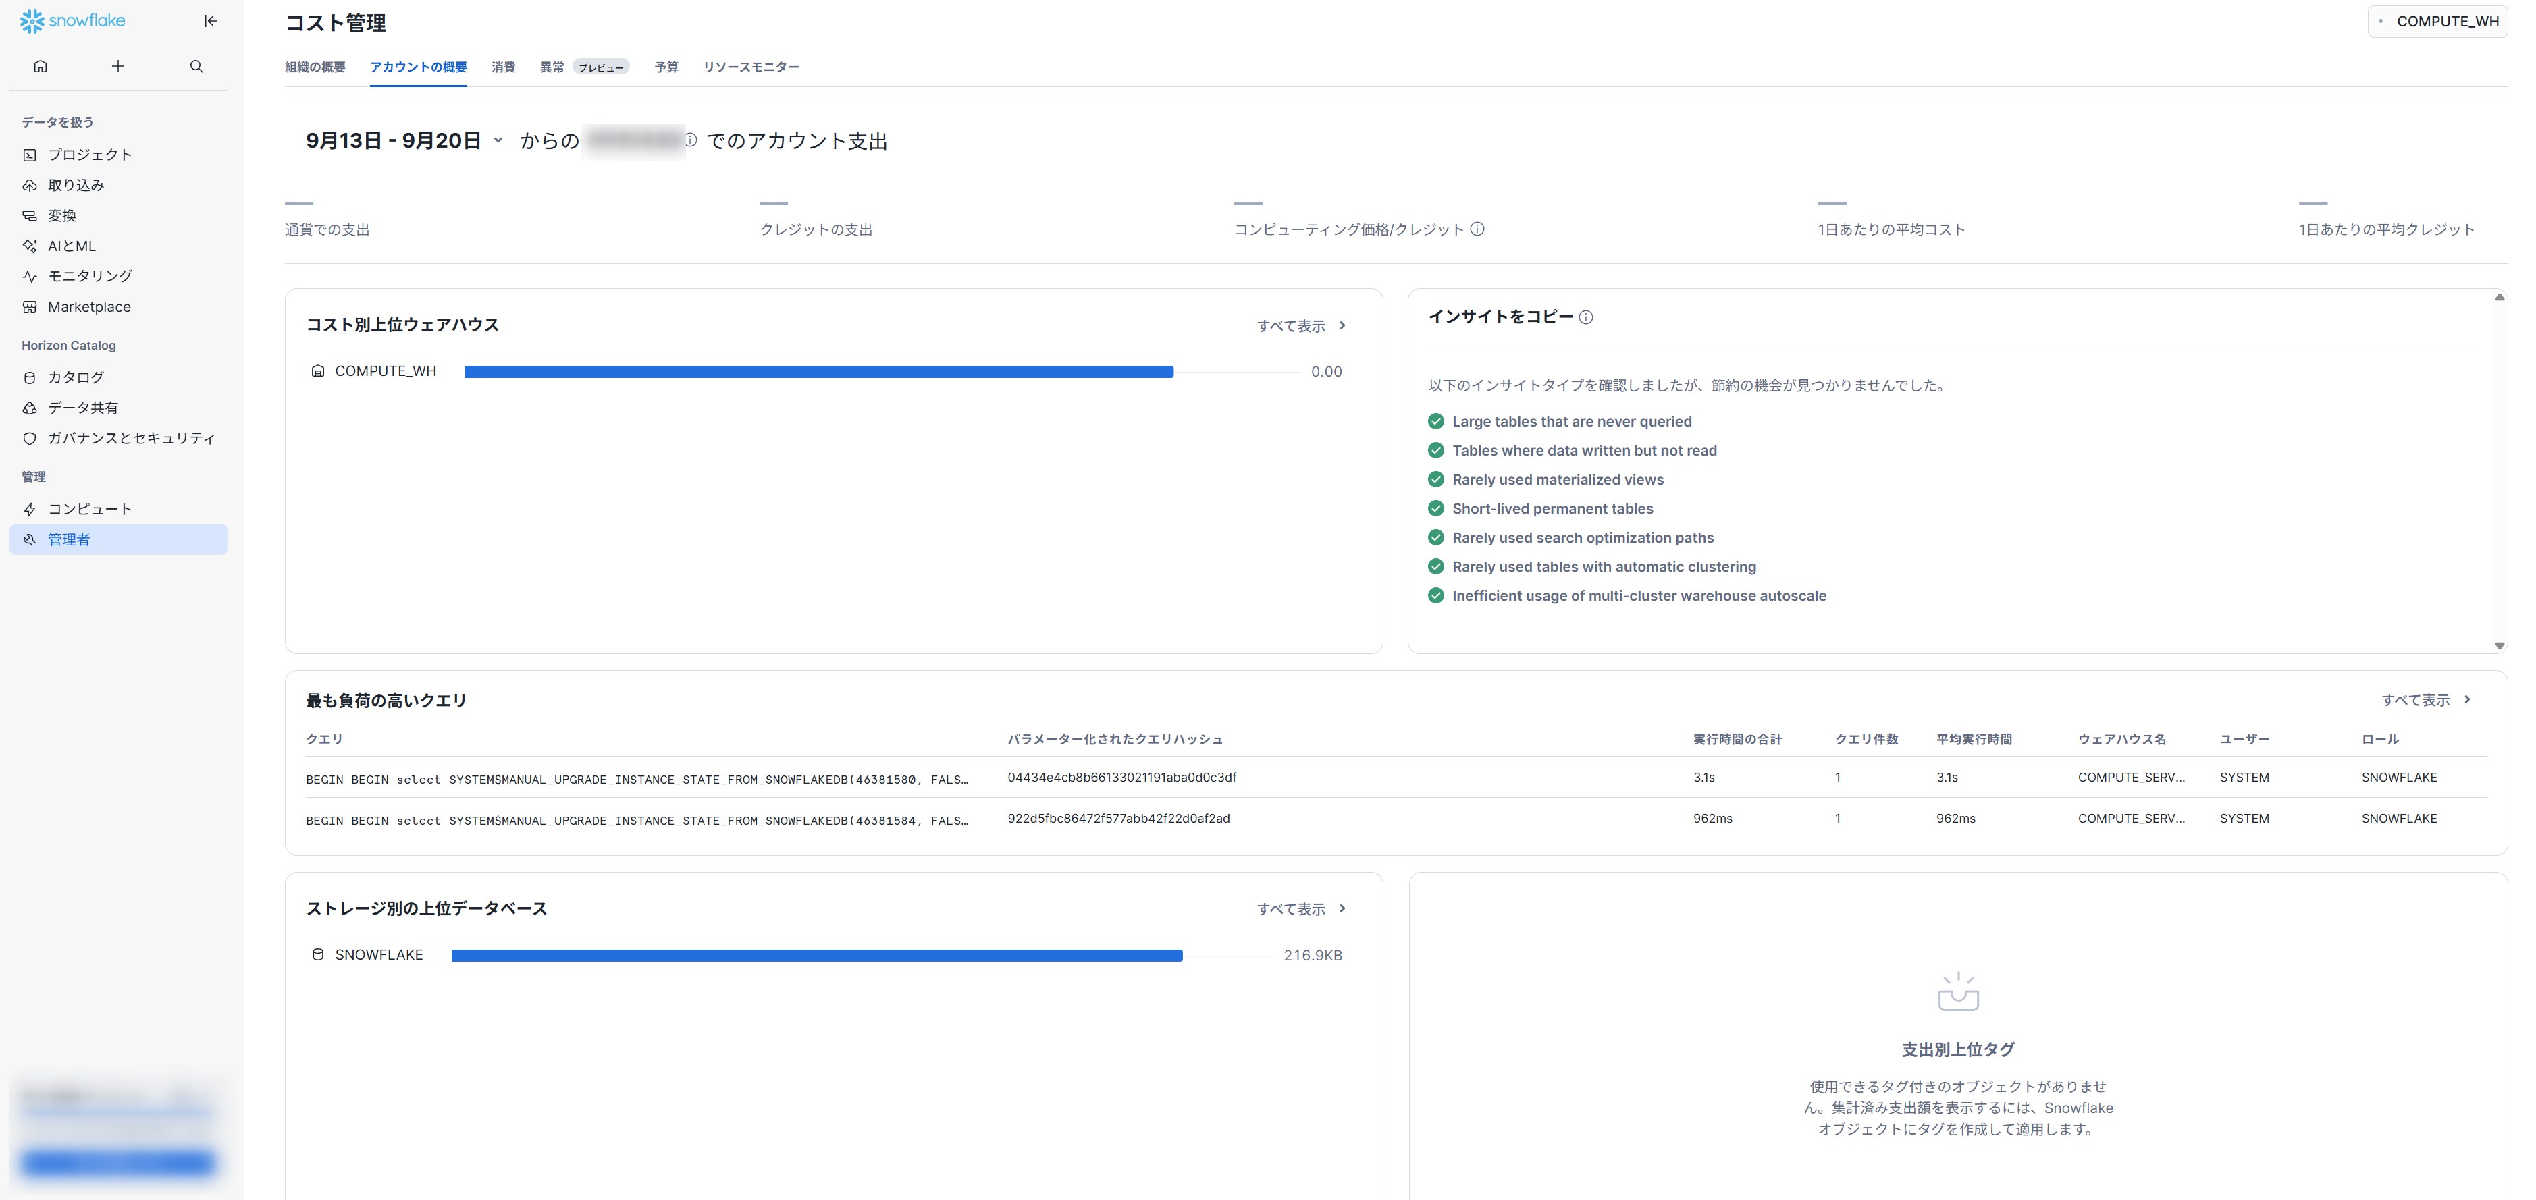Open the プロジェクト sidebar item
Image resolution: width=2536 pixels, height=1200 pixels.
click(90, 155)
